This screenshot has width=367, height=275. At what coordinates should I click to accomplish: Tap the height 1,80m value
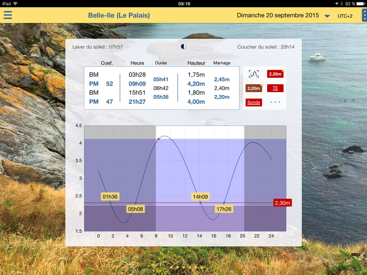tap(196, 93)
